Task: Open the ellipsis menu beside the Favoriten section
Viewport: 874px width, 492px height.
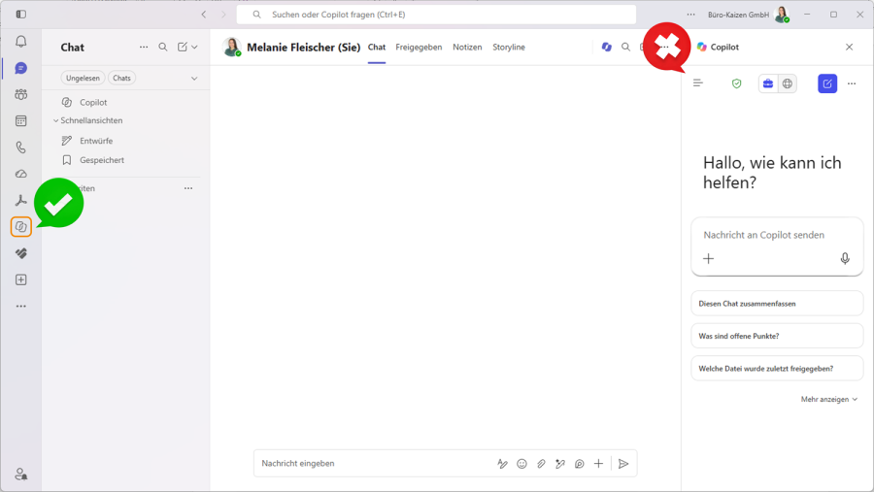Action: 188,188
